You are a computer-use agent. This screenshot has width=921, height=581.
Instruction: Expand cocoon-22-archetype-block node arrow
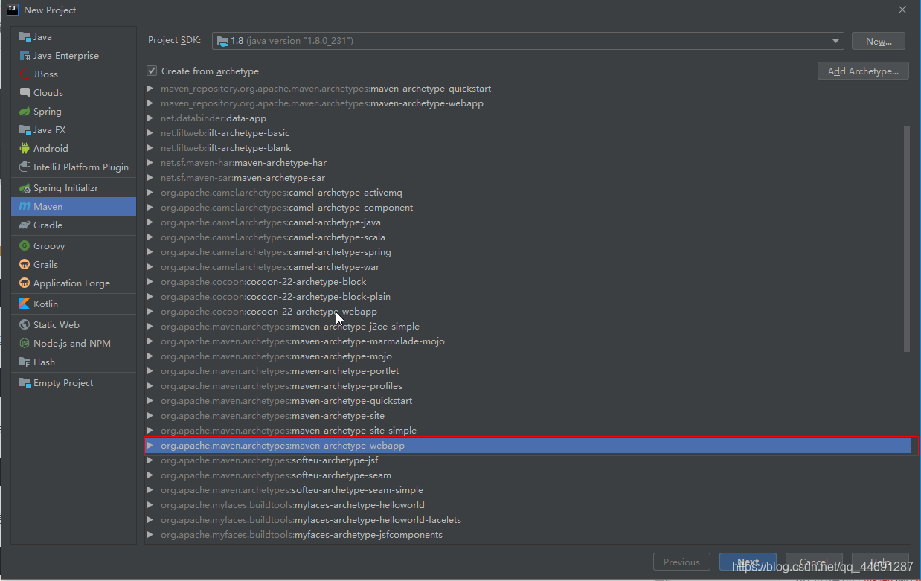[x=150, y=282]
